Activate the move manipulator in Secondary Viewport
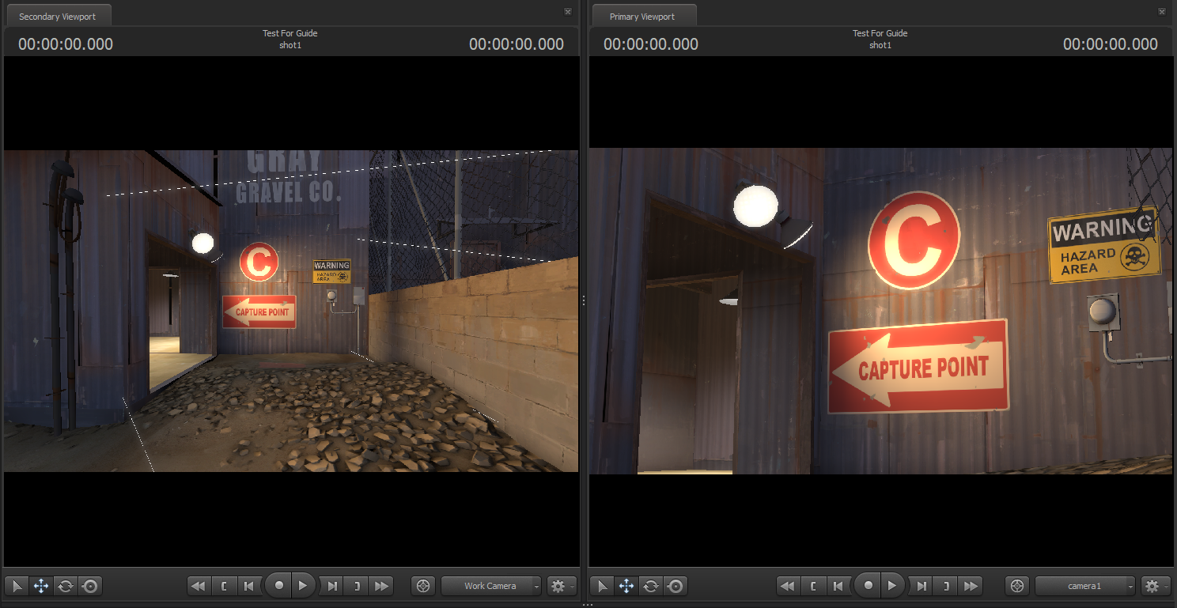This screenshot has width=1177, height=608. [x=41, y=586]
